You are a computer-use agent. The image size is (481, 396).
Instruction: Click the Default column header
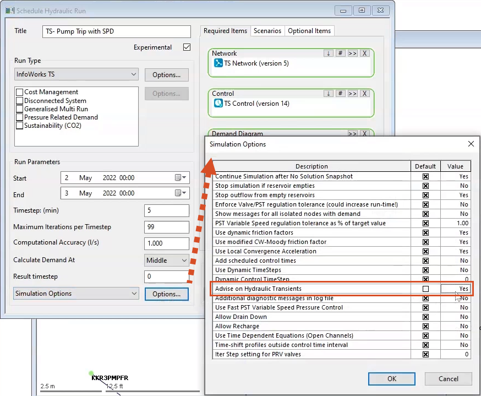click(425, 166)
